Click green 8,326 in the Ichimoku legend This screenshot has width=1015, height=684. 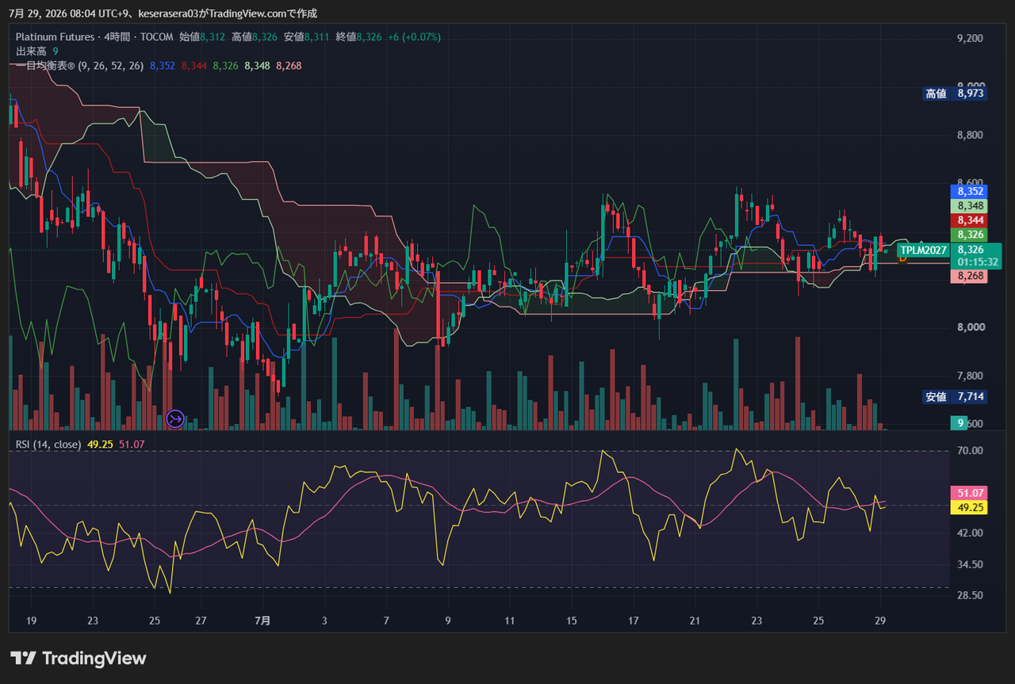coord(225,66)
